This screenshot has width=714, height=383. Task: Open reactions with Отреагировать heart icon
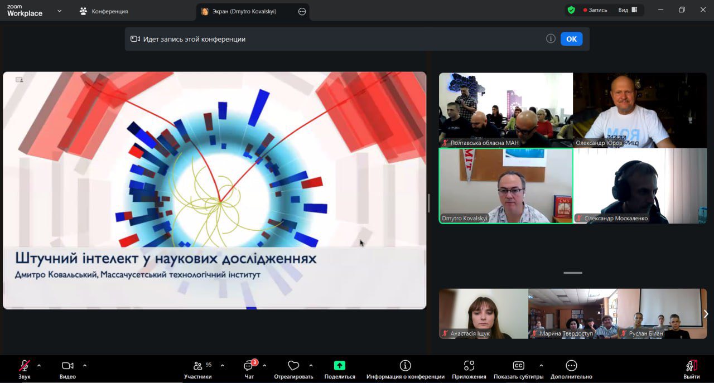pos(293,370)
